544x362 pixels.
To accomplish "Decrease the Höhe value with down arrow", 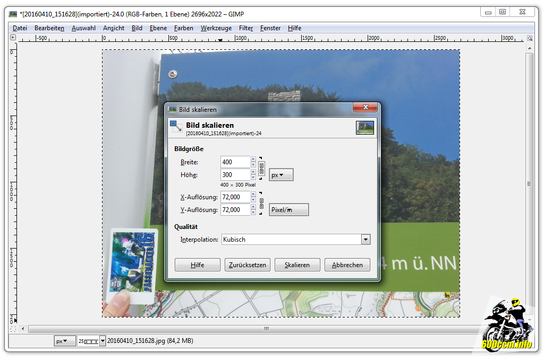I will (253, 178).
